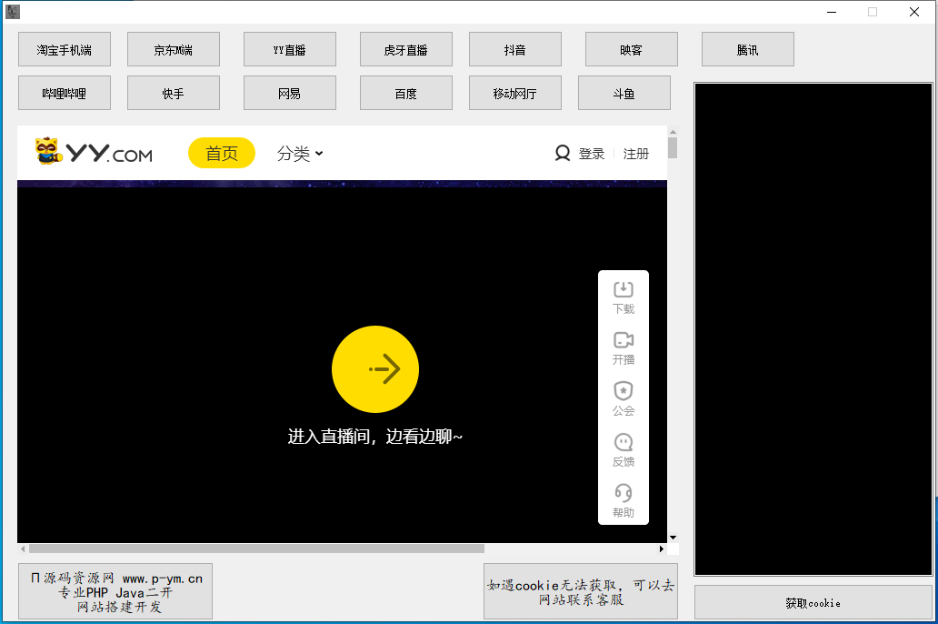
Task: Select the 京东M端 button
Action: tap(174, 49)
